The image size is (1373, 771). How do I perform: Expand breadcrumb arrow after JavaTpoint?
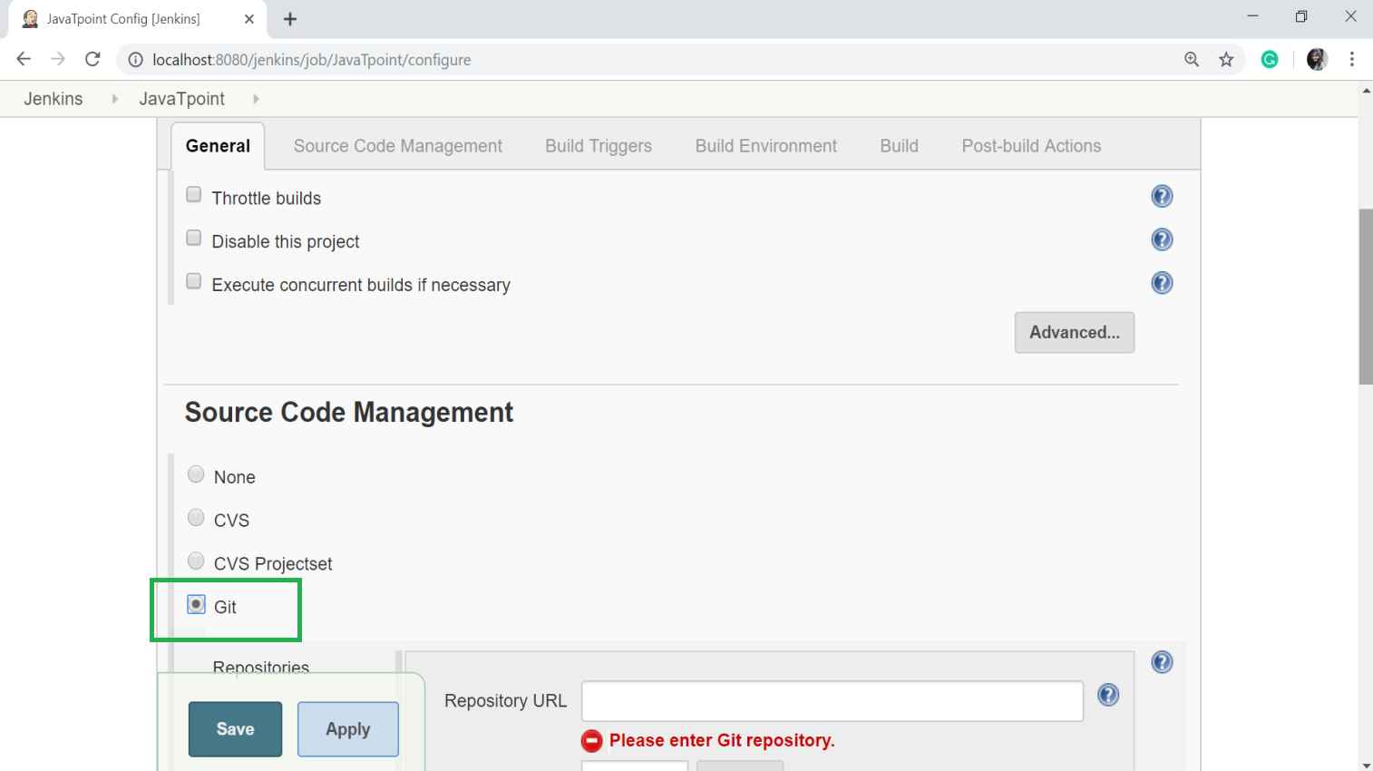(x=256, y=99)
